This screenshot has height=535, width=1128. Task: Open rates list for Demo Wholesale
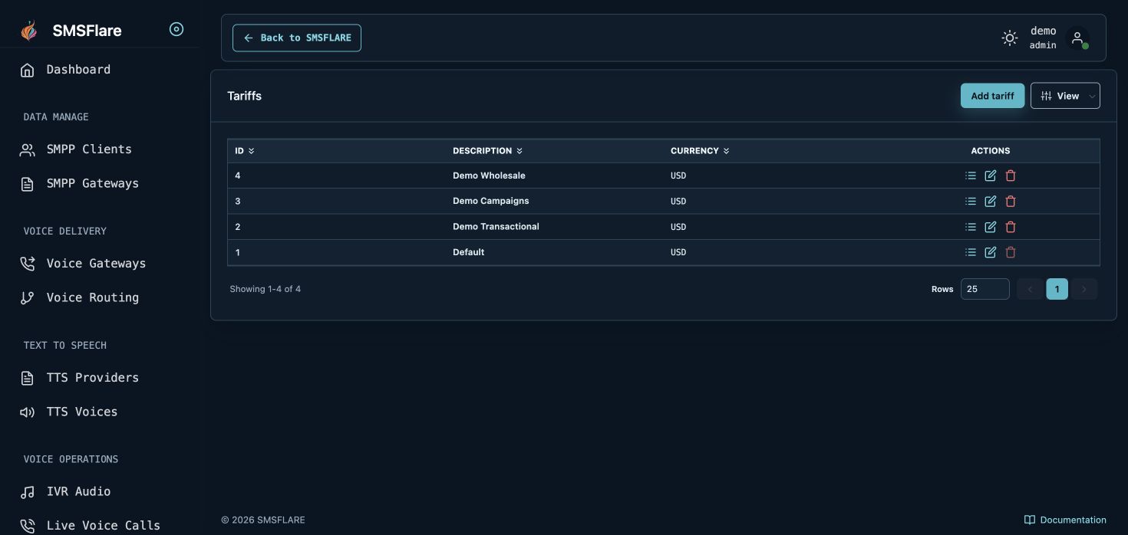(971, 176)
